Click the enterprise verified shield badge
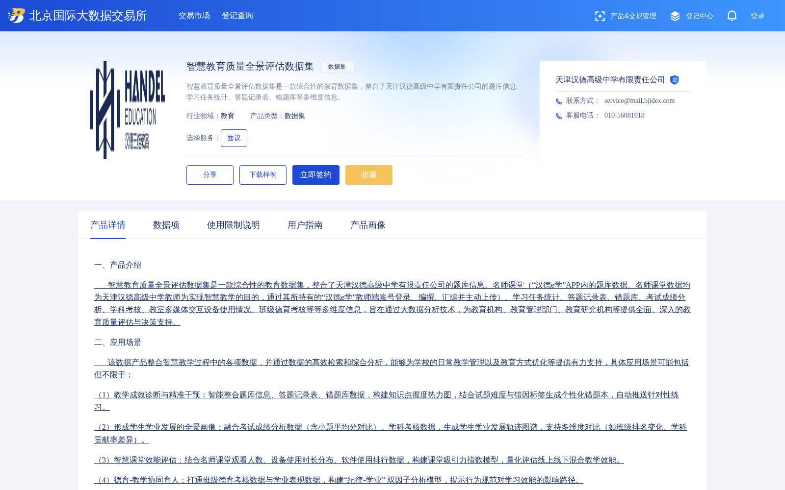The width and height of the screenshot is (785, 490). [x=675, y=80]
